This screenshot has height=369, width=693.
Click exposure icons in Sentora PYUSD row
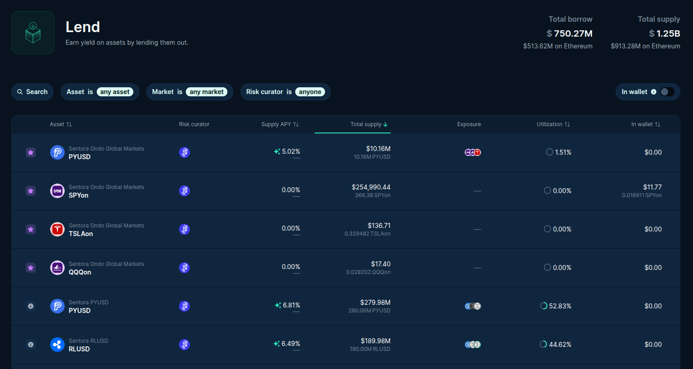tap(472, 306)
